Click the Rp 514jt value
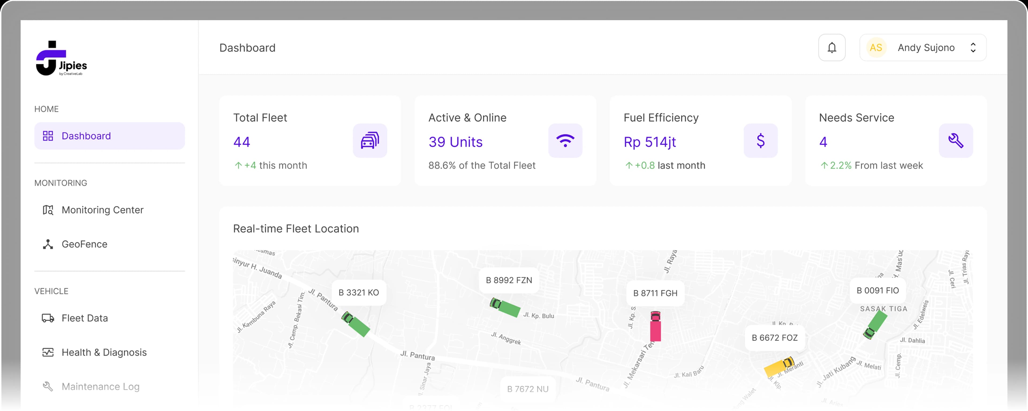 click(x=650, y=142)
